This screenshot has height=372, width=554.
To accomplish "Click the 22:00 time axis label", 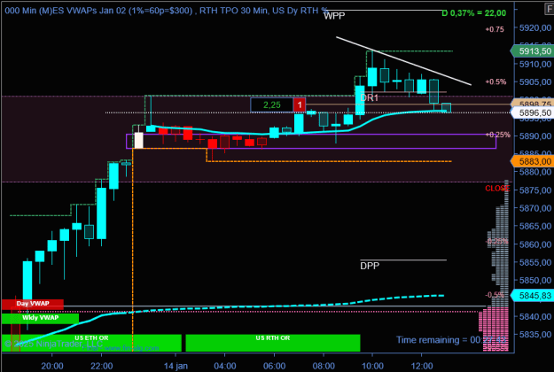I will point(101,366).
